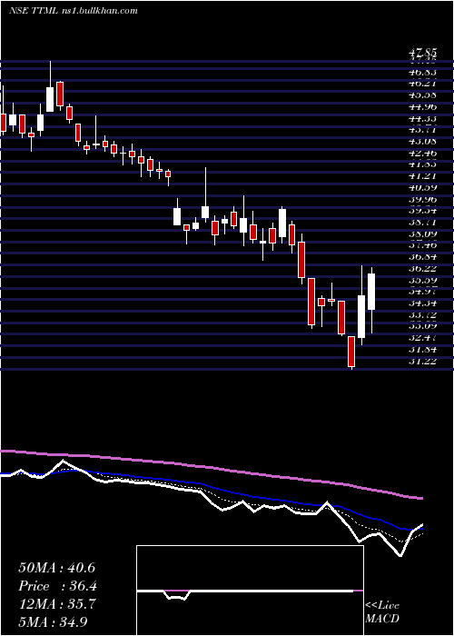This screenshot has width=454, height=636.
Task: Select the '12MA : 35.7' reading
Action: [x=57, y=604]
